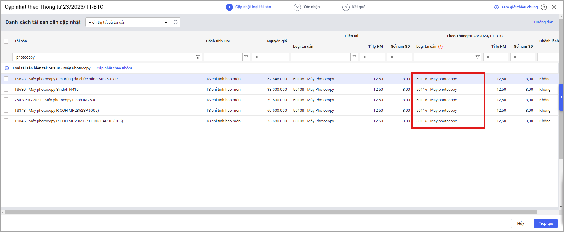Tick the TS630 Sindoh N410 row checkbox

click(6, 89)
